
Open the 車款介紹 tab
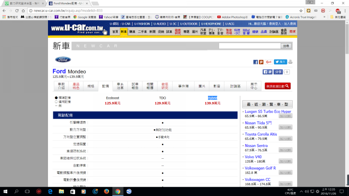pyautogui.click(x=61, y=86)
